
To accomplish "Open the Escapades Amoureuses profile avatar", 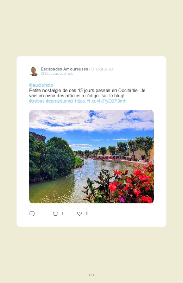I will tap(34, 71).
